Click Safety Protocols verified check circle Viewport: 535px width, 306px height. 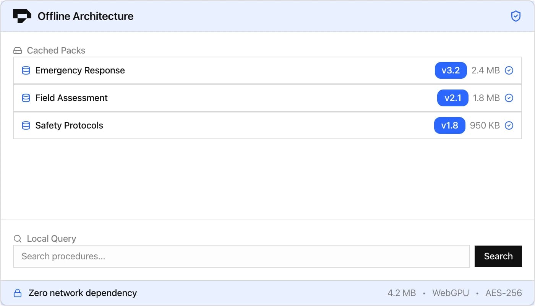tap(509, 125)
